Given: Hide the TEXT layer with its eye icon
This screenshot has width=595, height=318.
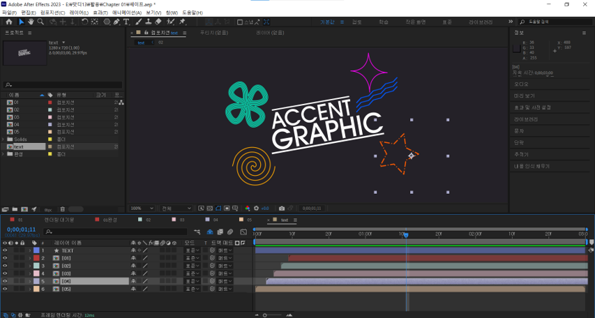Looking at the screenshot, I should [x=5, y=250].
